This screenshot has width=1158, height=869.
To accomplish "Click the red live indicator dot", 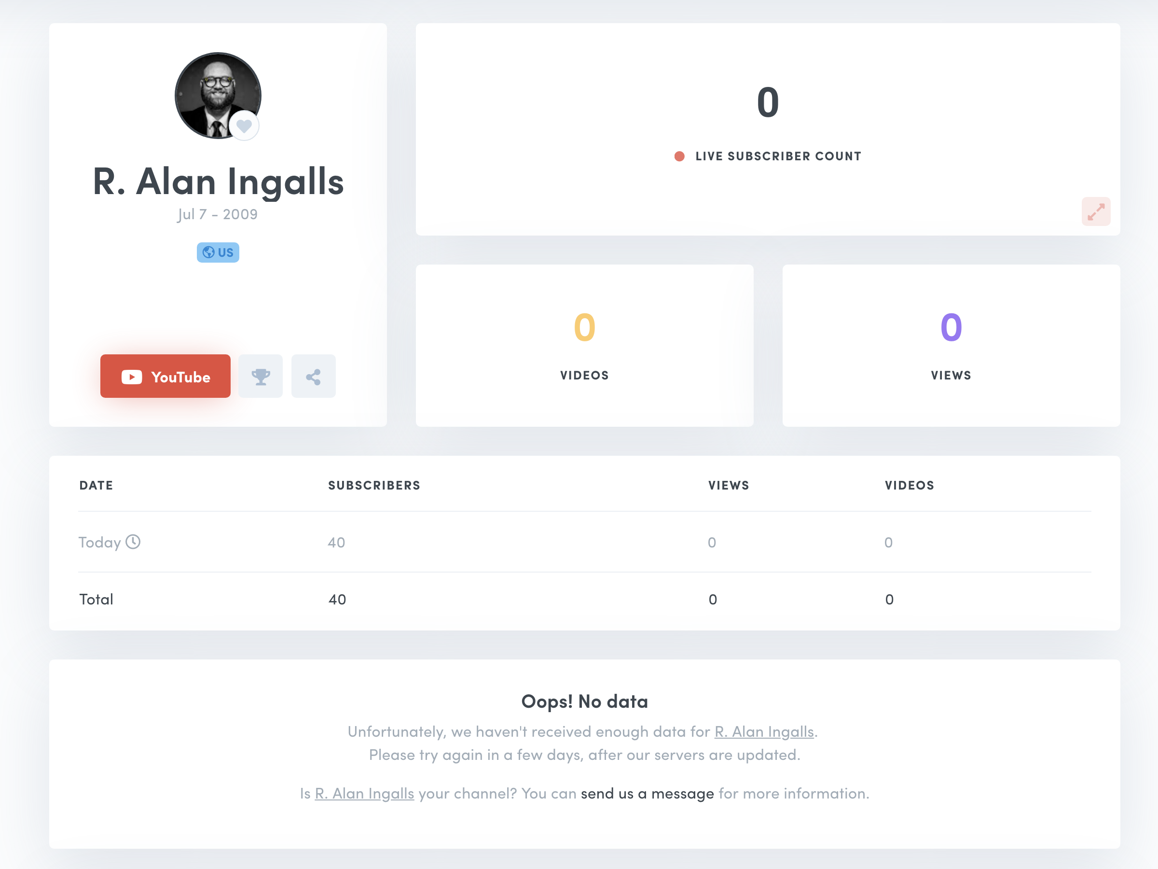I will coord(679,156).
